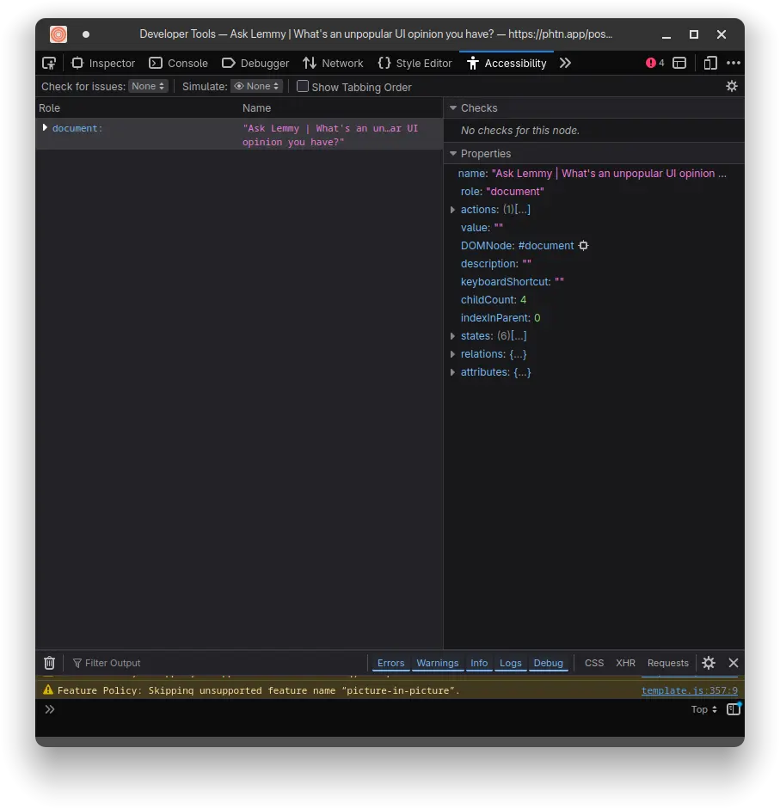Clear console output with trash icon
This screenshot has height=809, width=780.
50,663
